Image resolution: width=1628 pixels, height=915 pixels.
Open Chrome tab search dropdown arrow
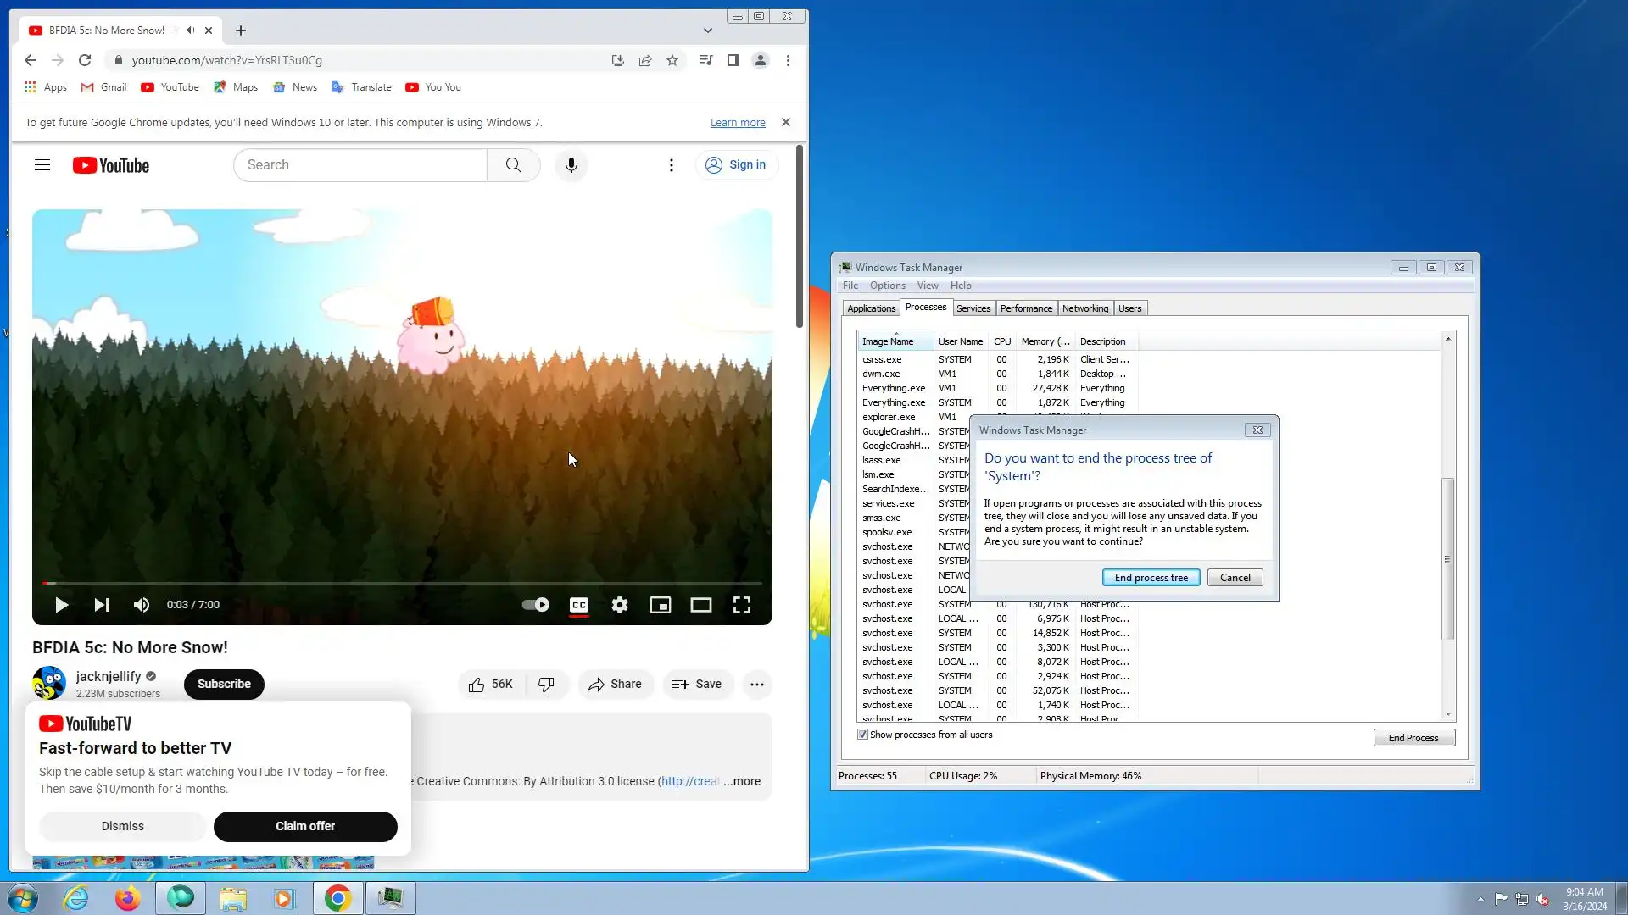coord(708,30)
